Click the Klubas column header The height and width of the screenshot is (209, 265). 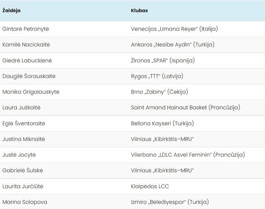tap(139, 10)
